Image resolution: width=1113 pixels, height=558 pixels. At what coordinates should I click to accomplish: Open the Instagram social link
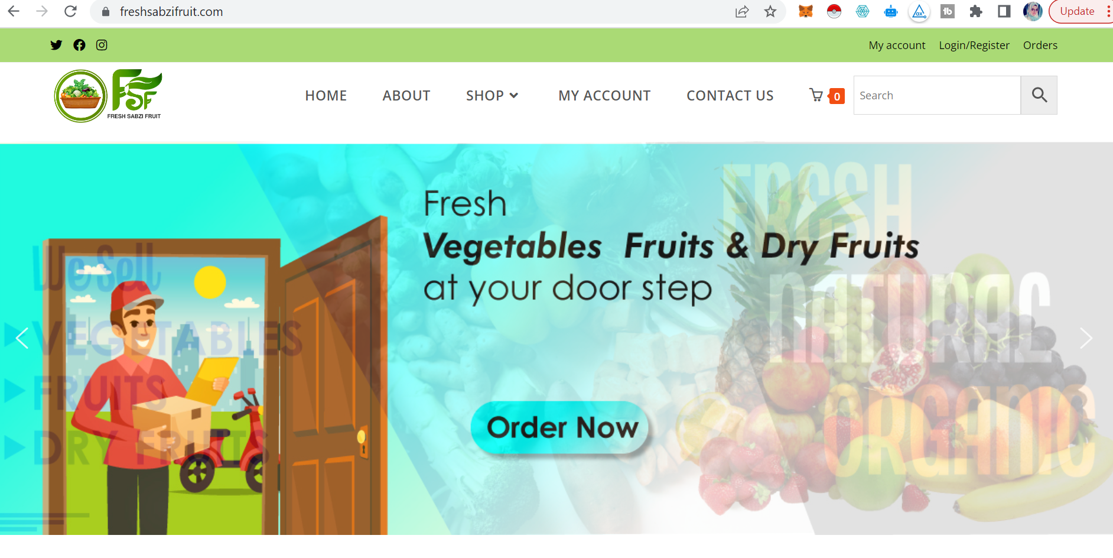coord(102,45)
